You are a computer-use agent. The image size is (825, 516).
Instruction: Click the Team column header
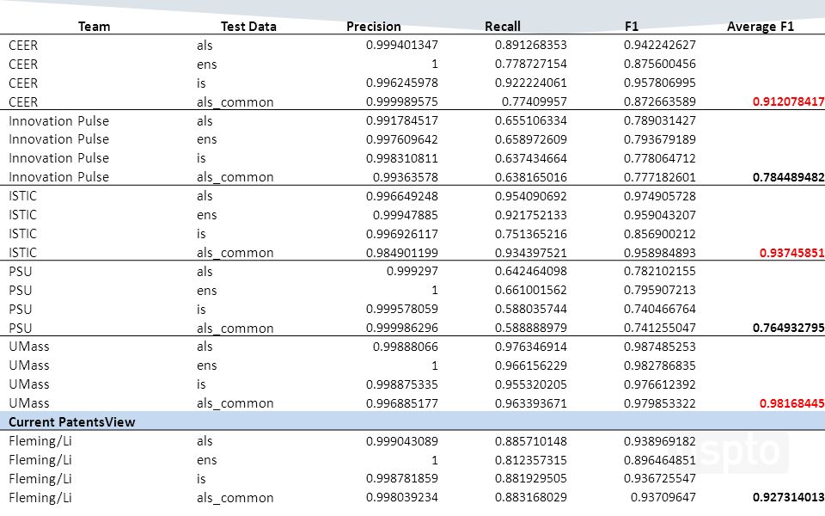95,27
